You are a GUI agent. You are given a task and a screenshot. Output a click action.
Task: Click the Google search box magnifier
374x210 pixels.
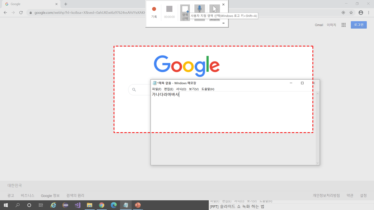[134, 90]
